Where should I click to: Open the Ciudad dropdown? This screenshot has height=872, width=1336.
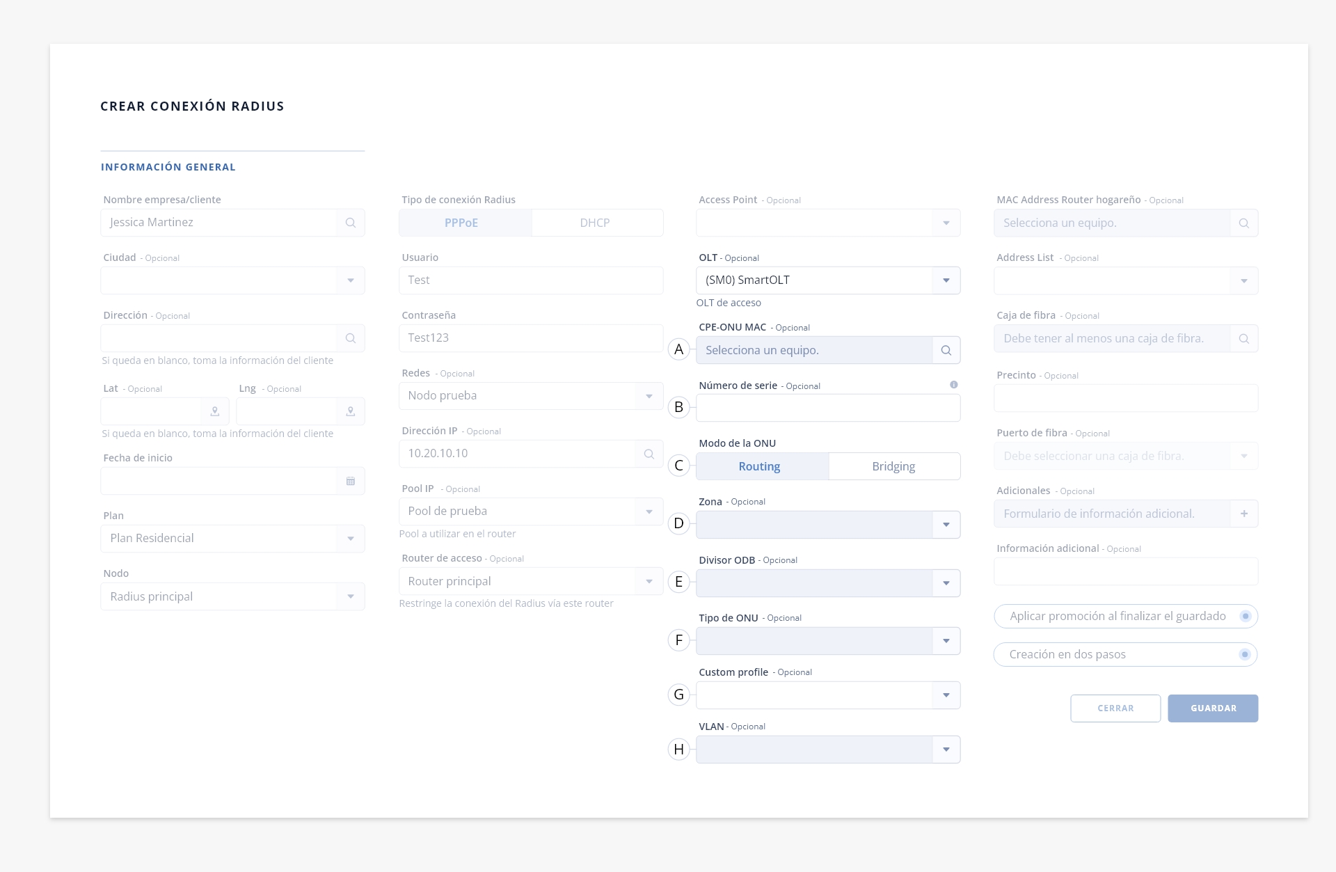(x=232, y=280)
